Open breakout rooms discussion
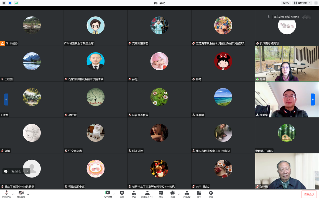 coord(187,194)
